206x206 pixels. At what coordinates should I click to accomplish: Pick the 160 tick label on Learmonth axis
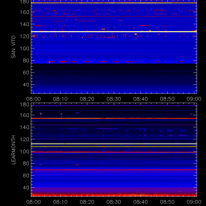[24, 115]
